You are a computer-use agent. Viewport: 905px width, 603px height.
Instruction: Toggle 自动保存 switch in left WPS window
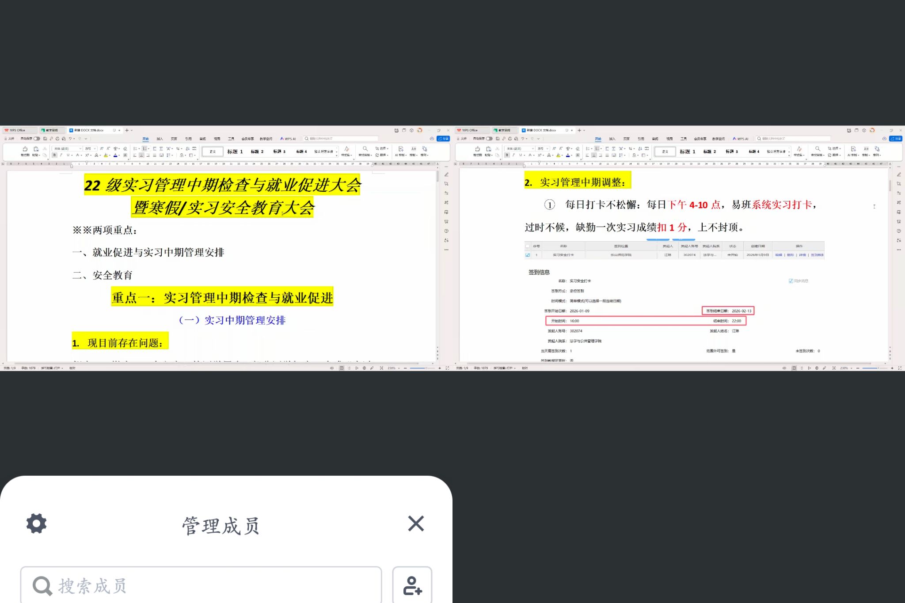pos(37,139)
